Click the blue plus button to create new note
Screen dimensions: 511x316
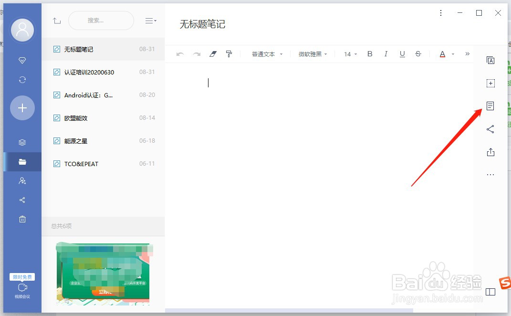point(22,108)
